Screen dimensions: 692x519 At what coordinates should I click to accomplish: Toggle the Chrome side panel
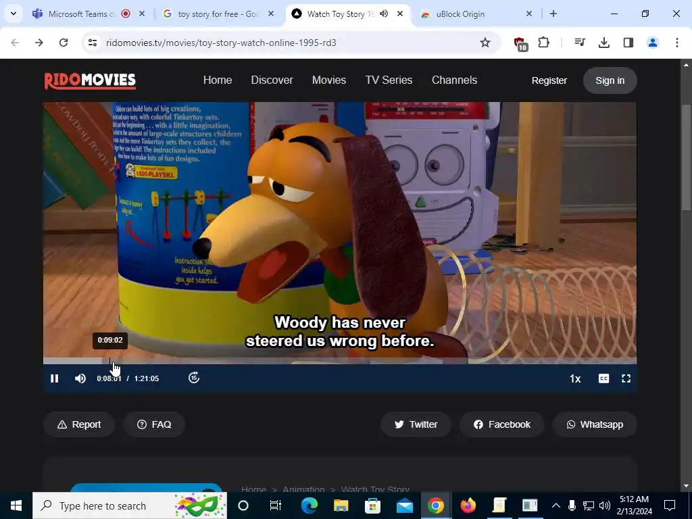point(628,43)
